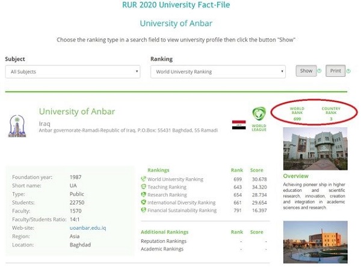Click the Faculty value 1570
This screenshot has width=361, height=267.
tap(76, 211)
